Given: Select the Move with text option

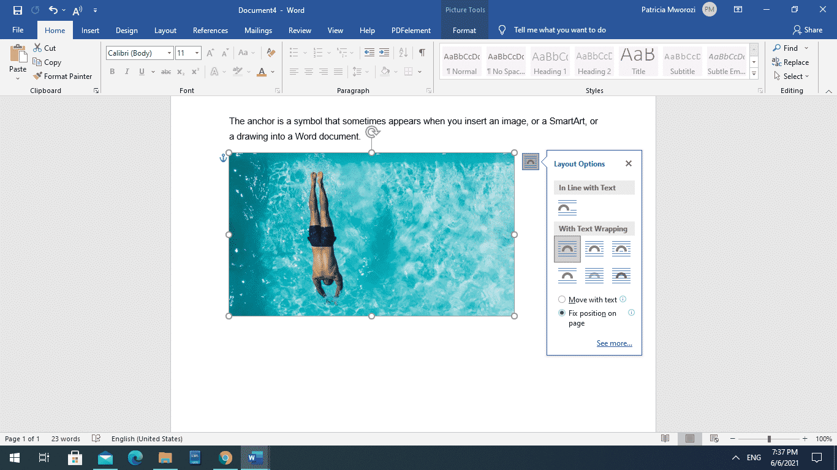Looking at the screenshot, I should (x=562, y=299).
